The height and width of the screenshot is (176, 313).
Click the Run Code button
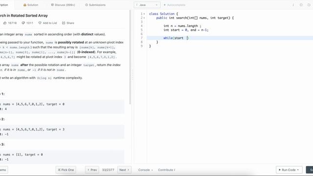coord(289,170)
